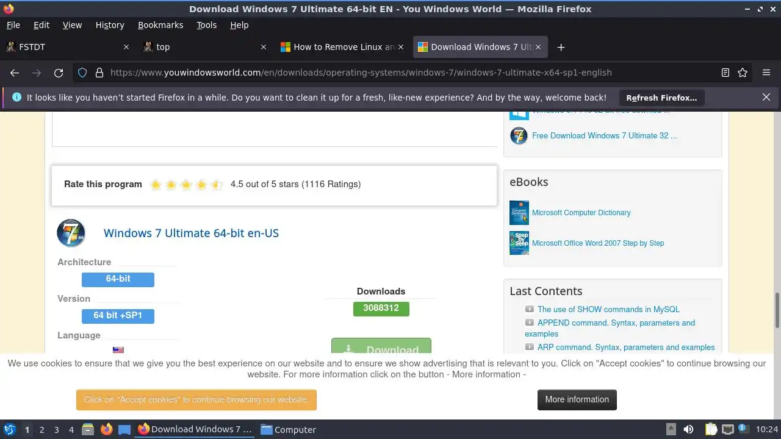
Task: Close the 'top' tab
Action: click(264, 47)
